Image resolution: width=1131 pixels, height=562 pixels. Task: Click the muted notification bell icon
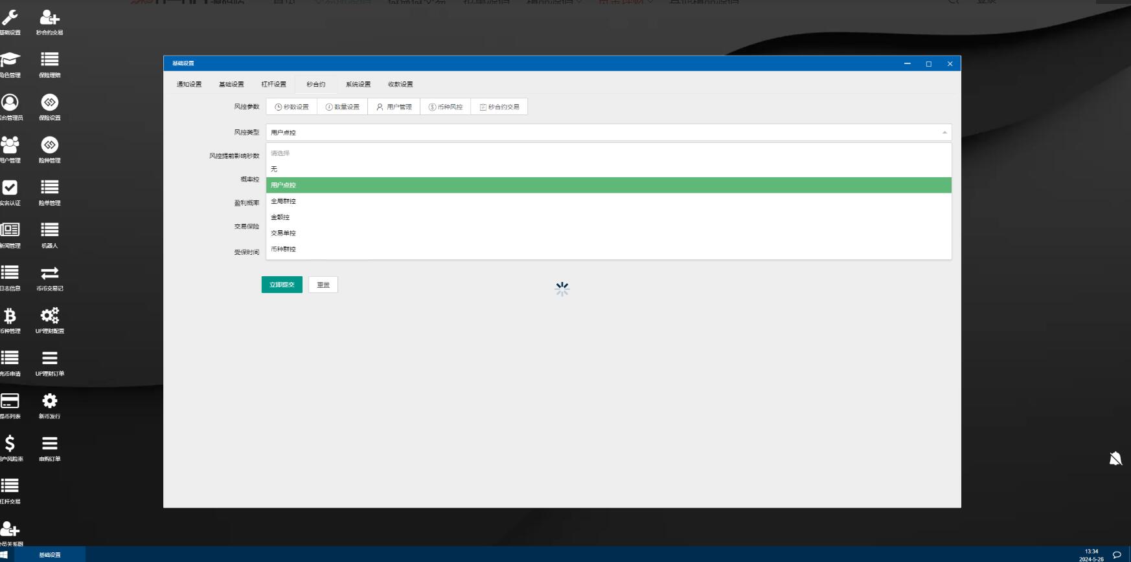coord(1115,459)
